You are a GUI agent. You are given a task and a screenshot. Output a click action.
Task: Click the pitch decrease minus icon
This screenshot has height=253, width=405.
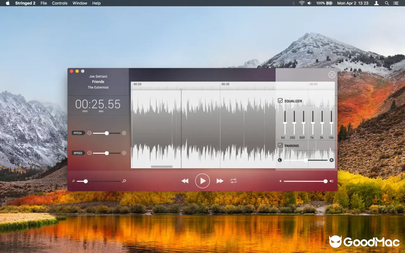point(90,133)
